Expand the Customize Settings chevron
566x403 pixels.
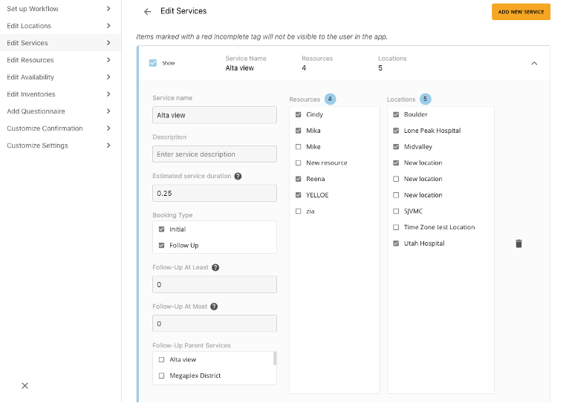point(108,145)
